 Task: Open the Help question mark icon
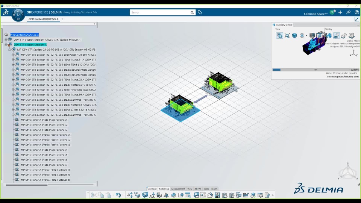(356, 12)
